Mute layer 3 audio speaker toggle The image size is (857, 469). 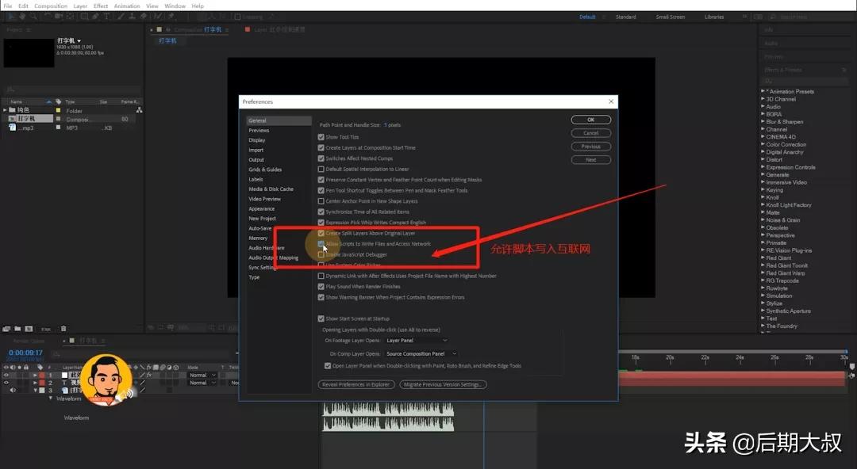click(x=13, y=391)
